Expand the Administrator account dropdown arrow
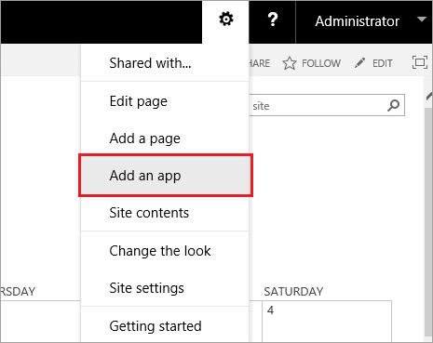 tap(421, 20)
